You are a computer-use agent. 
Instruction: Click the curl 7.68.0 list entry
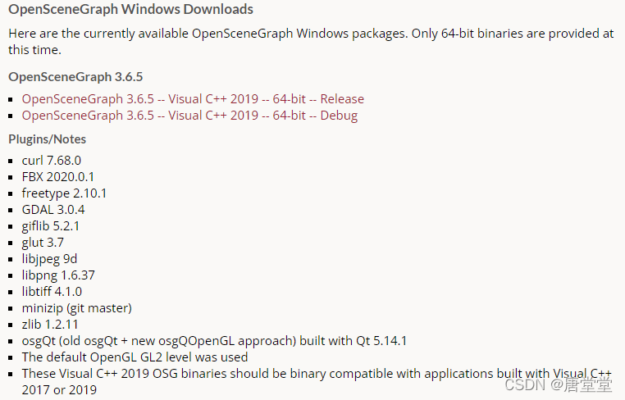(52, 161)
